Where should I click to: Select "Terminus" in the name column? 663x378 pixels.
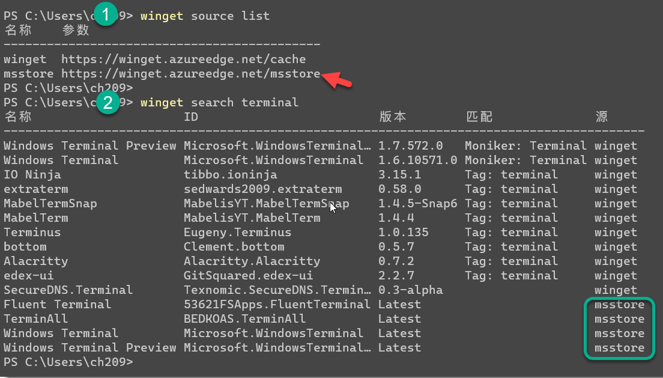[x=32, y=233]
